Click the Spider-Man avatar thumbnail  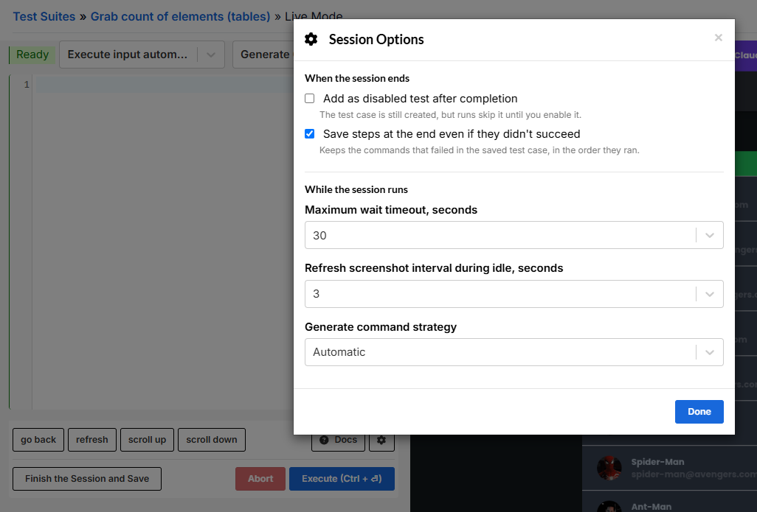pyautogui.click(x=609, y=468)
